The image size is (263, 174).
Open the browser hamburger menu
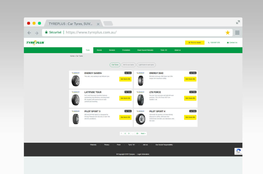tap(237, 32)
